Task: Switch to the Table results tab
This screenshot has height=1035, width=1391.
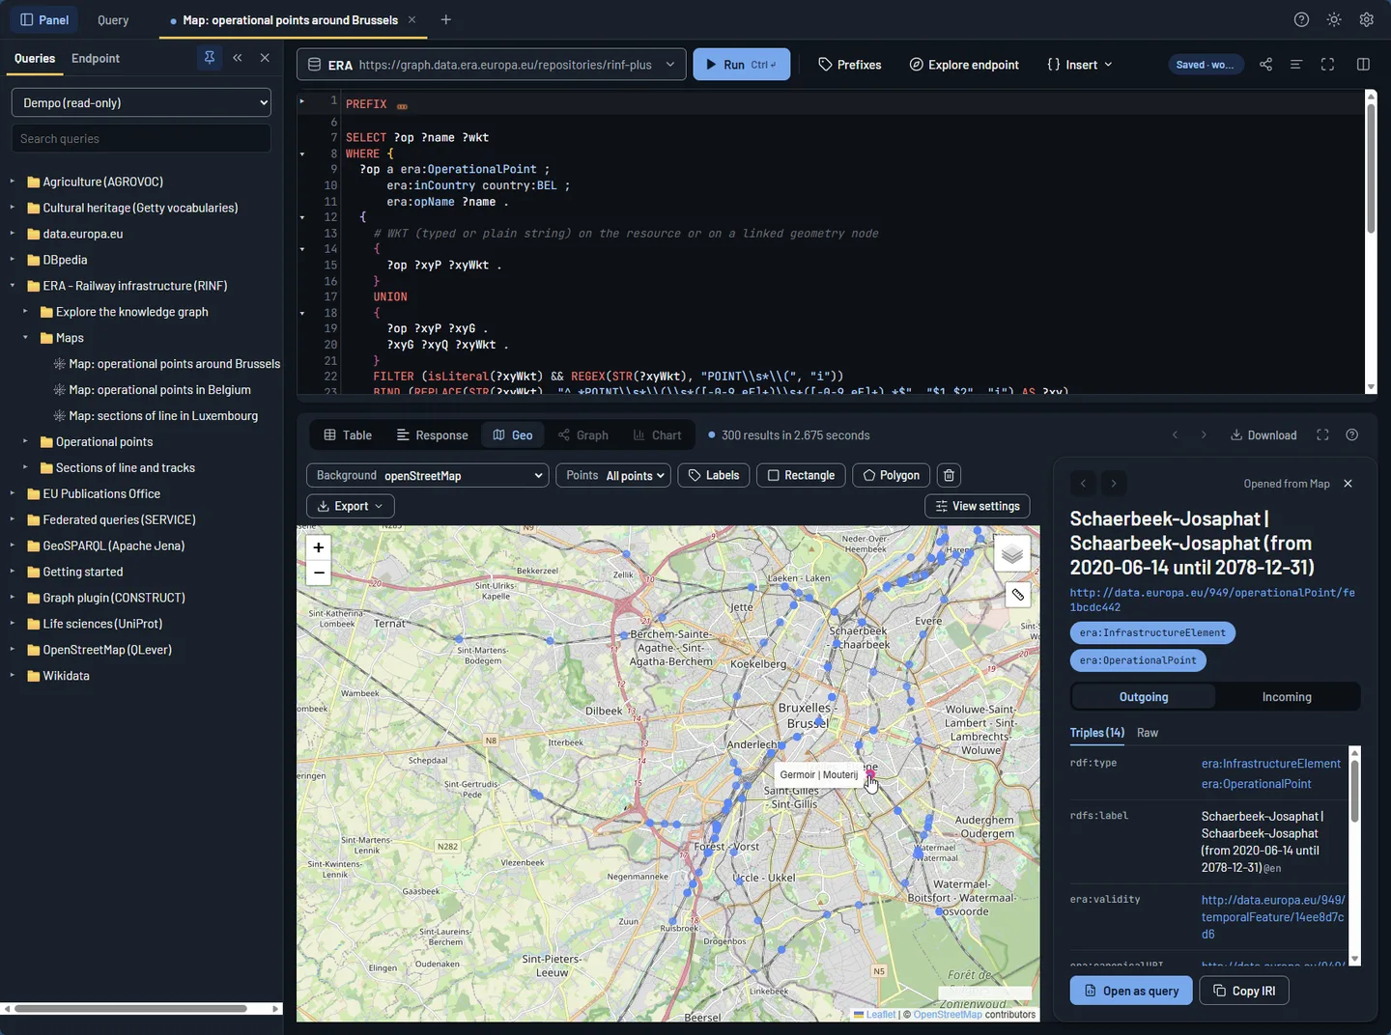Action: 348,435
